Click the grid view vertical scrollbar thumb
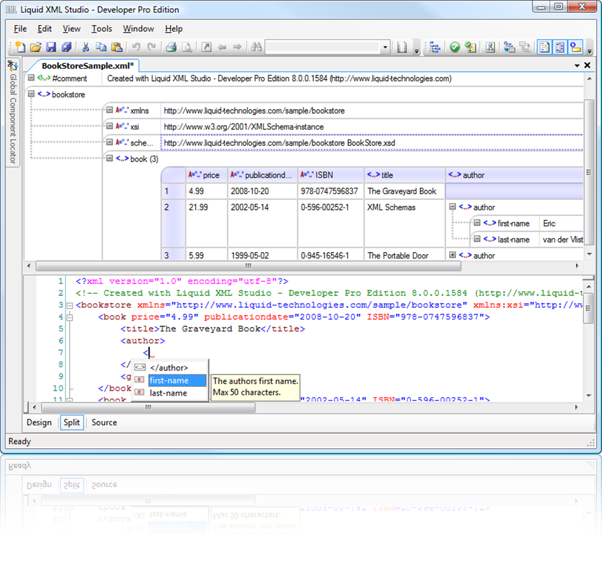Image resolution: width=602 pixels, height=563 pixels. pyautogui.click(x=589, y=173)
